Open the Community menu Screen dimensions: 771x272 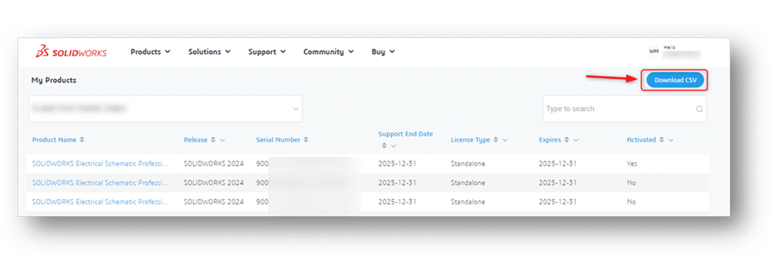pyautogui.click(x=328, y=52)
